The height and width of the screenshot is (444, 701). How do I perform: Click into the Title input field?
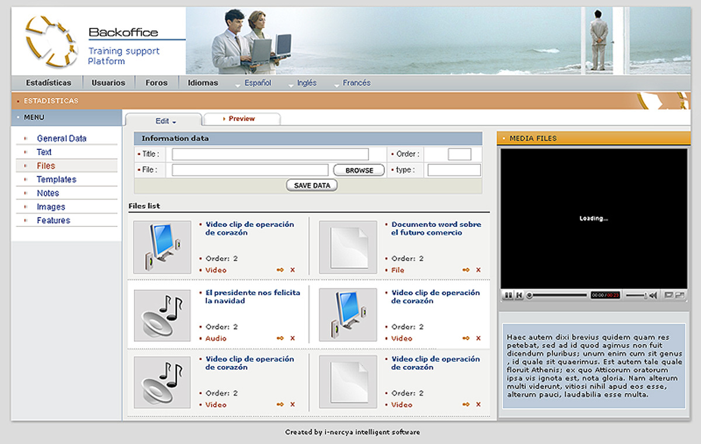tap(270, 155)
